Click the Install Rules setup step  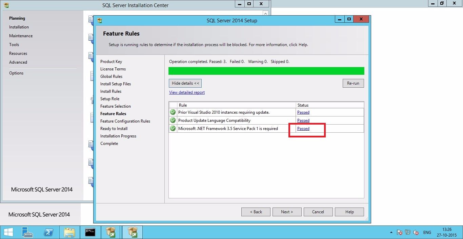[x=111, y=91]
